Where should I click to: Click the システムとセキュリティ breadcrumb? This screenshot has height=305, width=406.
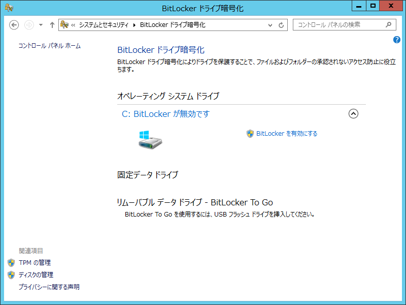tap(104, 25)
